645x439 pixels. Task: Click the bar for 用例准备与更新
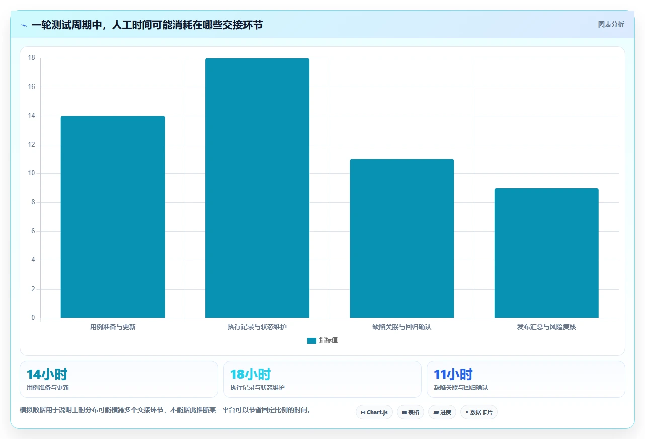point(113,217)
